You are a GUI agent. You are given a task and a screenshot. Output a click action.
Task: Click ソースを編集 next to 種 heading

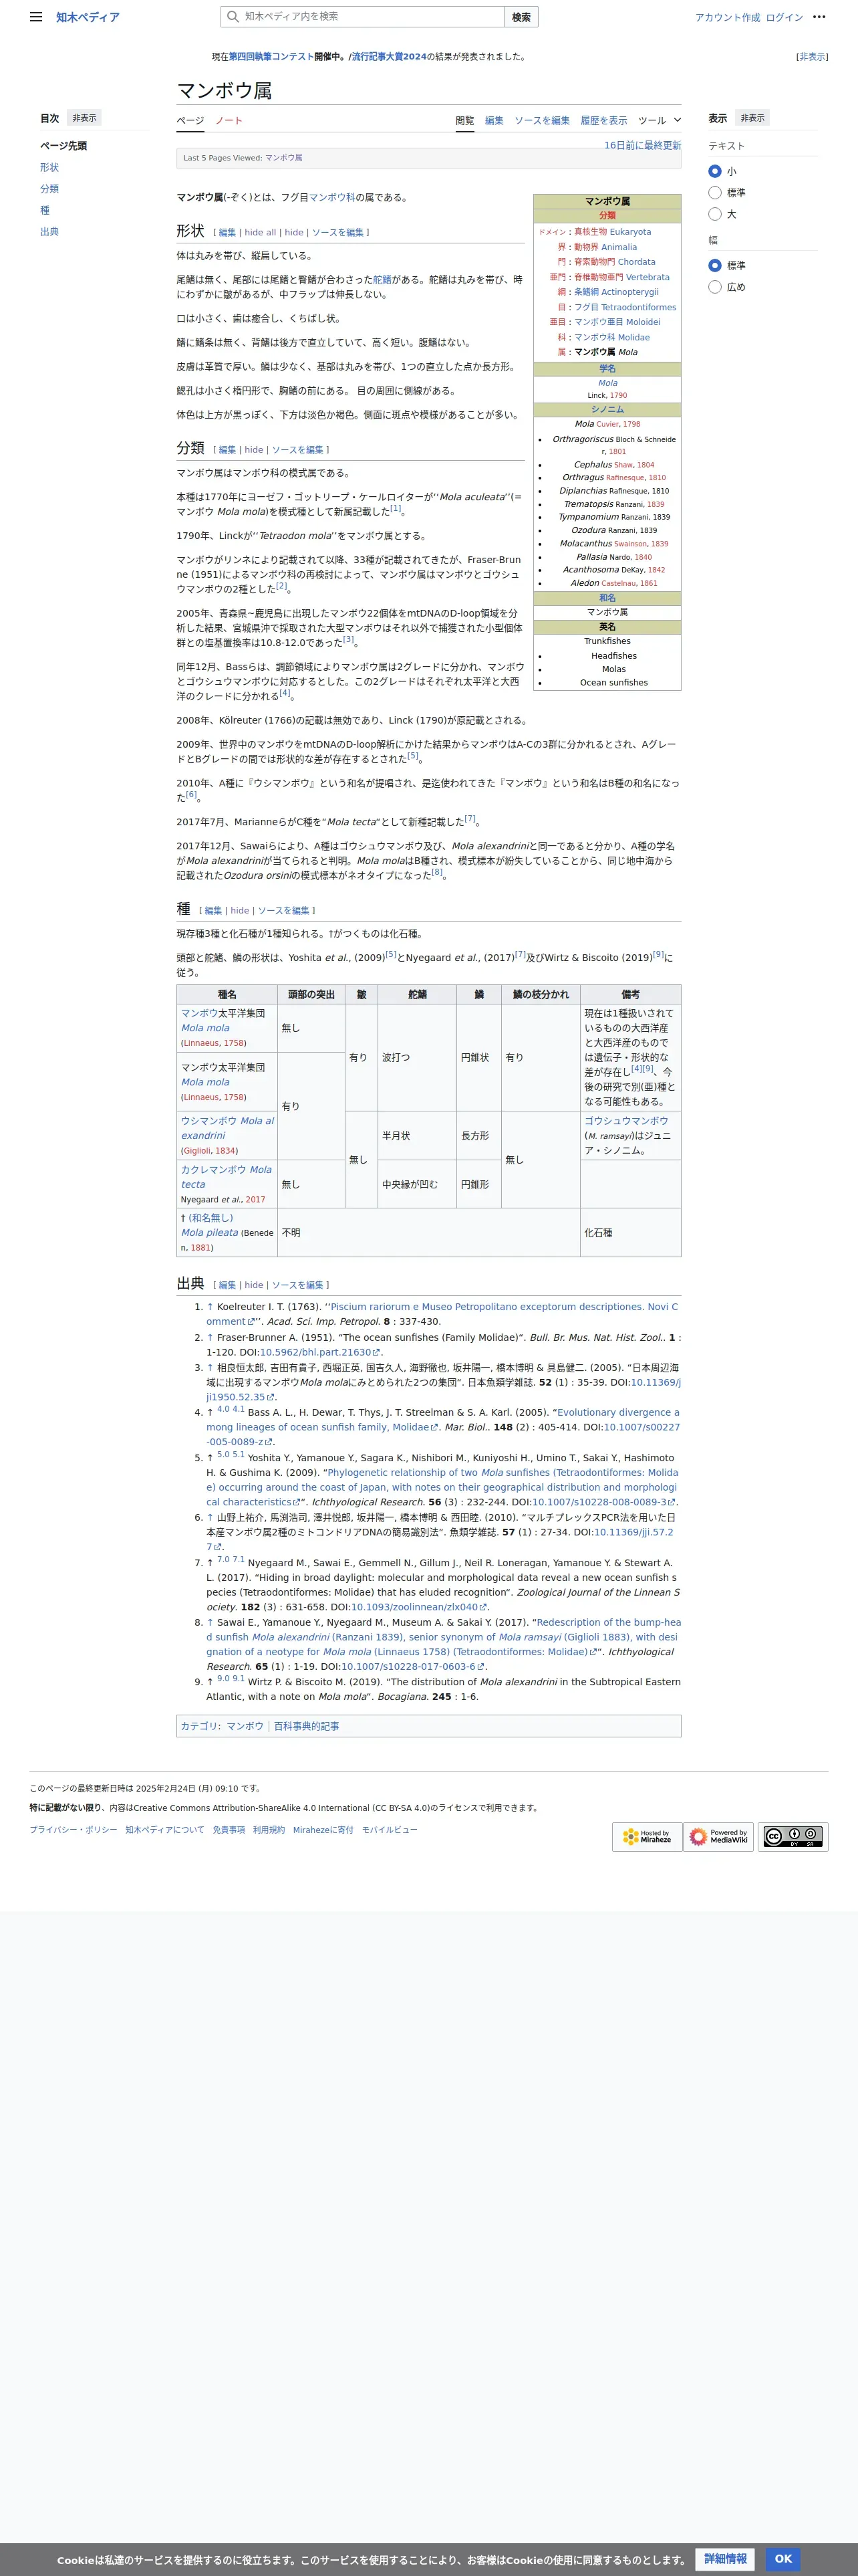coord(284,911)
